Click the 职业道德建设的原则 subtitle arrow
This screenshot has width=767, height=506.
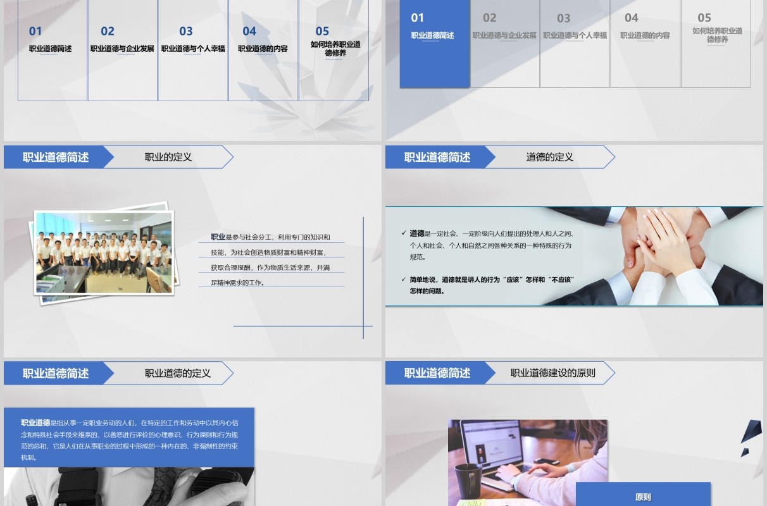point(550,373)
